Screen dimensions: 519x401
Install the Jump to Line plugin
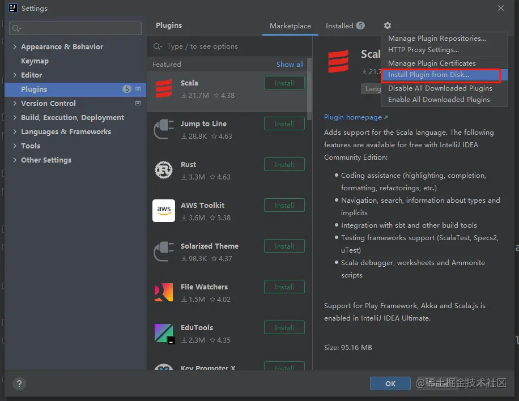click(x=284, y=123)
